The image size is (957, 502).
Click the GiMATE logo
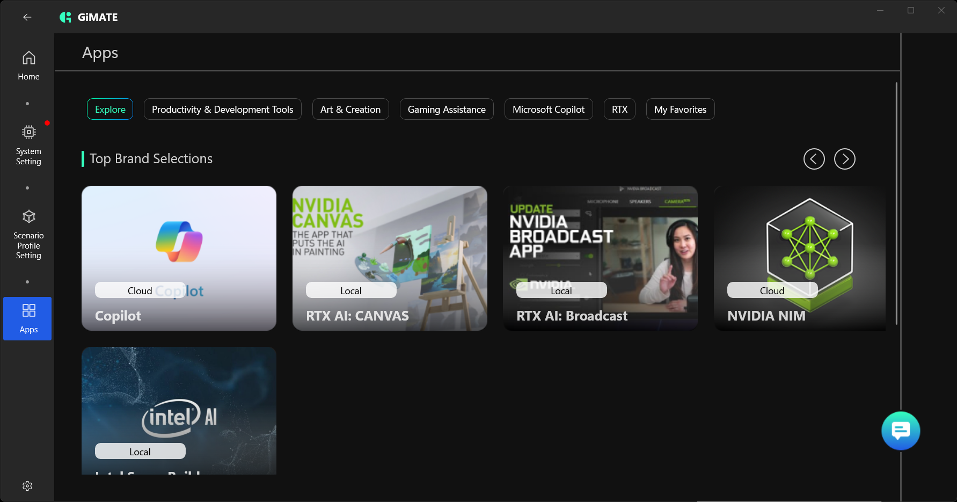(x=89, y=17)
